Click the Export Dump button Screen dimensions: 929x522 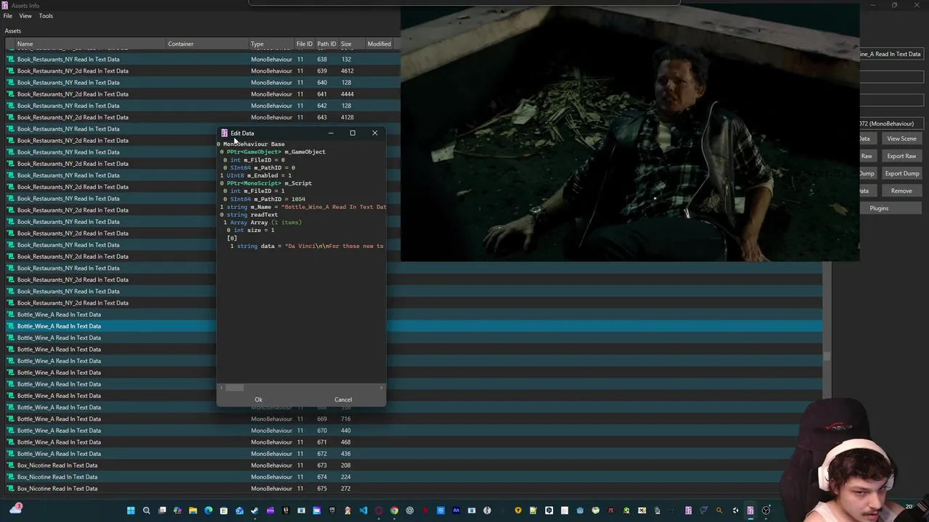click(901, 173)
